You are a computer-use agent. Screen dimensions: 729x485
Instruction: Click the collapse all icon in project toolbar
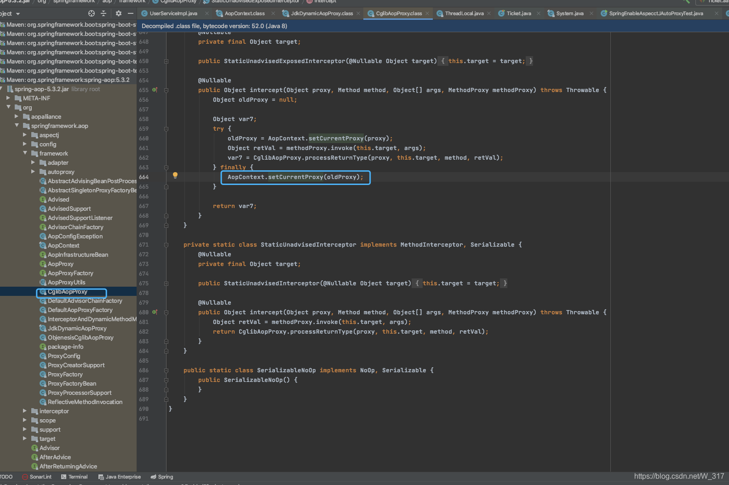(x=103, y=13)
